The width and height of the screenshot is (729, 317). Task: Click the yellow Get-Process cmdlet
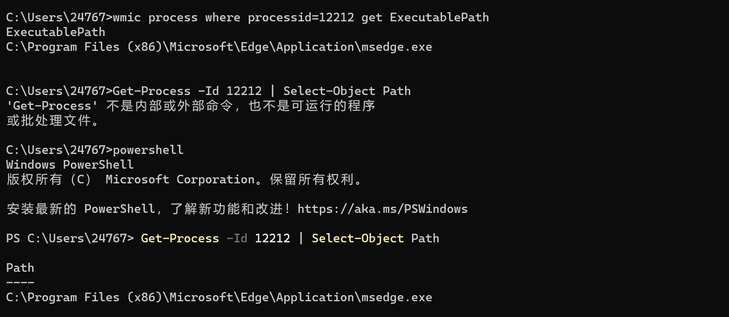click(180, 238)
